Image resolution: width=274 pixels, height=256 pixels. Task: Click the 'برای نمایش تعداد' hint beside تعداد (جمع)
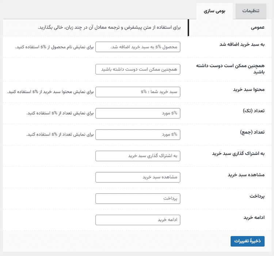[x=60, y=135]
